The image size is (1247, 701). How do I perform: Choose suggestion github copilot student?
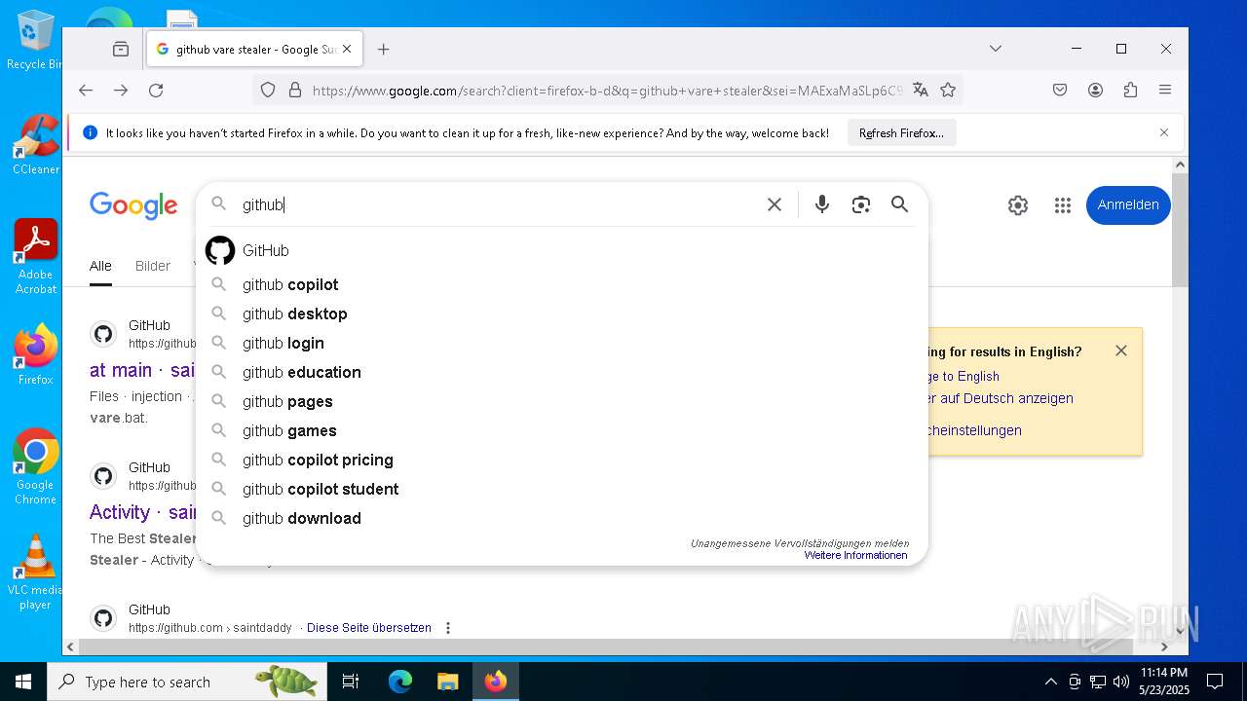[562, 489]
